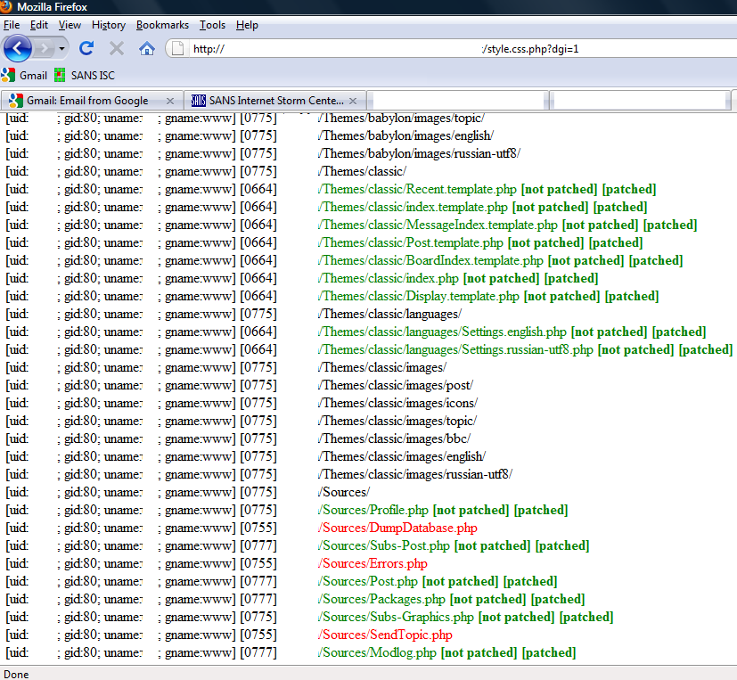Open the SANS ISC bookmark
The image size is (737, 680).
tap(85, 76)
